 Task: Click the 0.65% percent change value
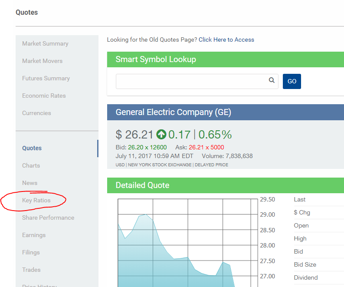(x=215, y=135)
